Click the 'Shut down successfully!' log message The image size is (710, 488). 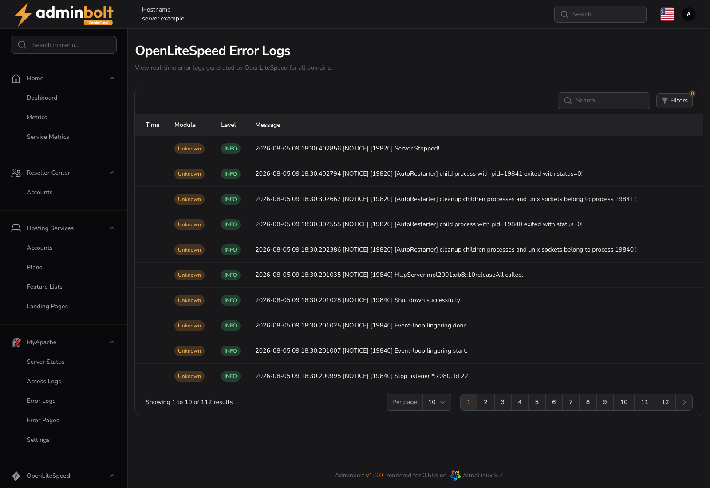[359, 300]
